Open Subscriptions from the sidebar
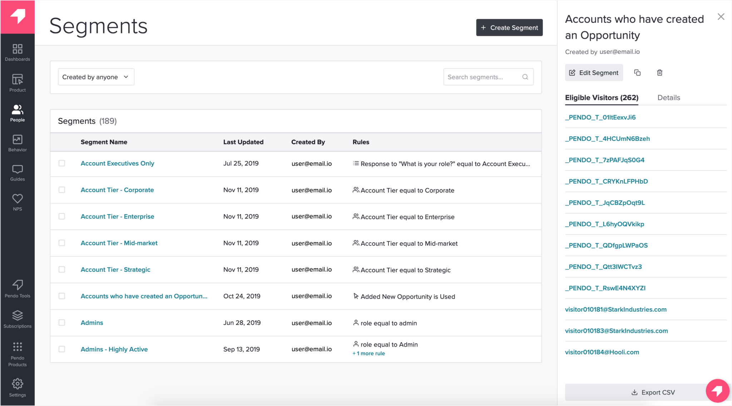The height and width of the screenshot is (406, 732). pyautogui.click(x=17, y=318)
